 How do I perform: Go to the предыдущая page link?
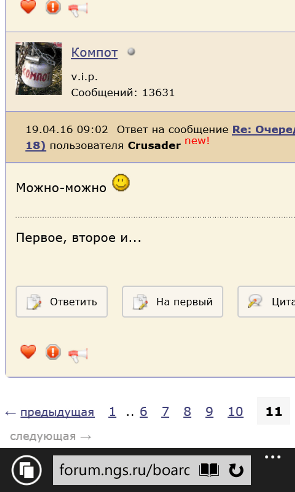[x=57, y=412]
